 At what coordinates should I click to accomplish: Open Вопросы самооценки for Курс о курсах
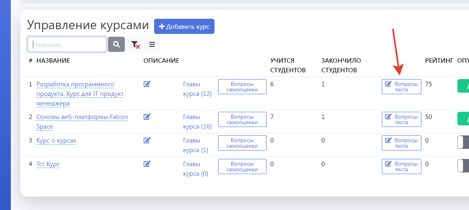pyautogui.click(x=242, y=143)
